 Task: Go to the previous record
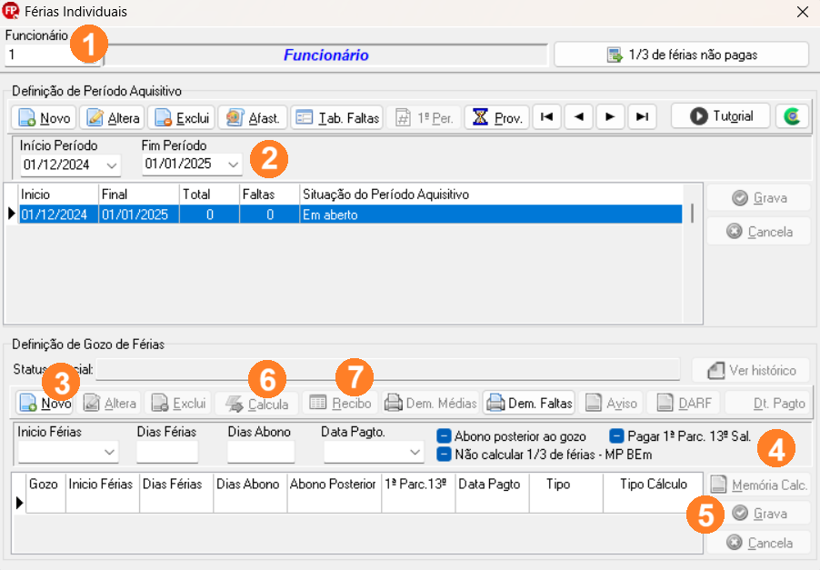coord(579,116)
